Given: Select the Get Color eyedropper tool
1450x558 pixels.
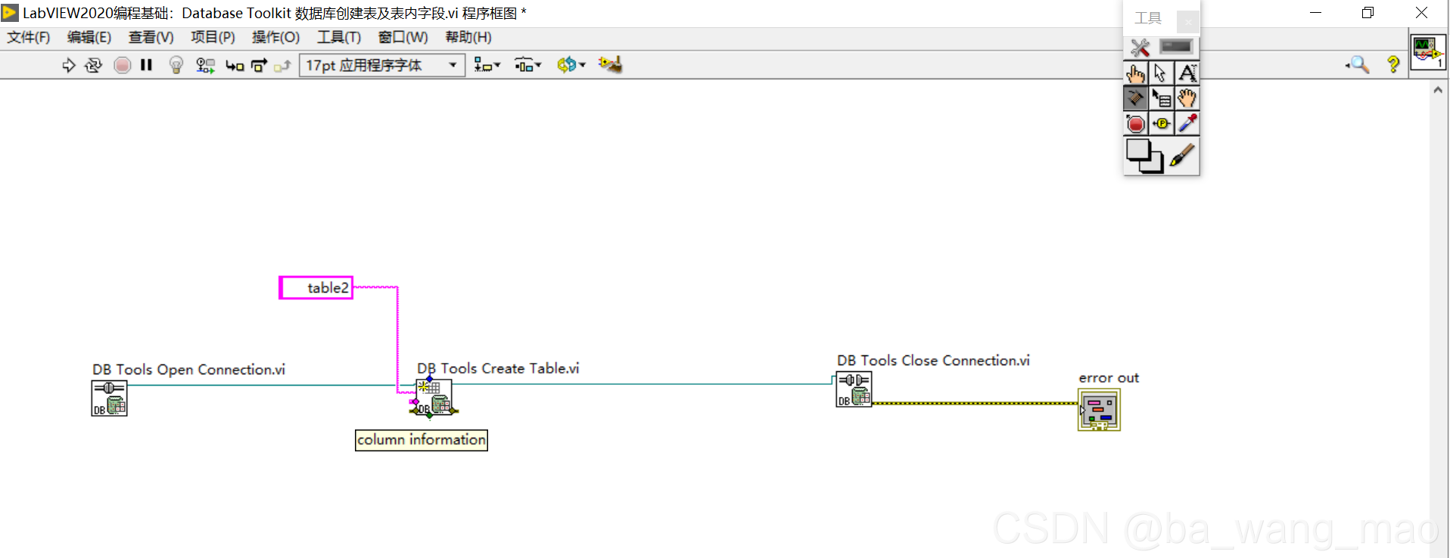Looking at the screenshot, I should 1187,123.
